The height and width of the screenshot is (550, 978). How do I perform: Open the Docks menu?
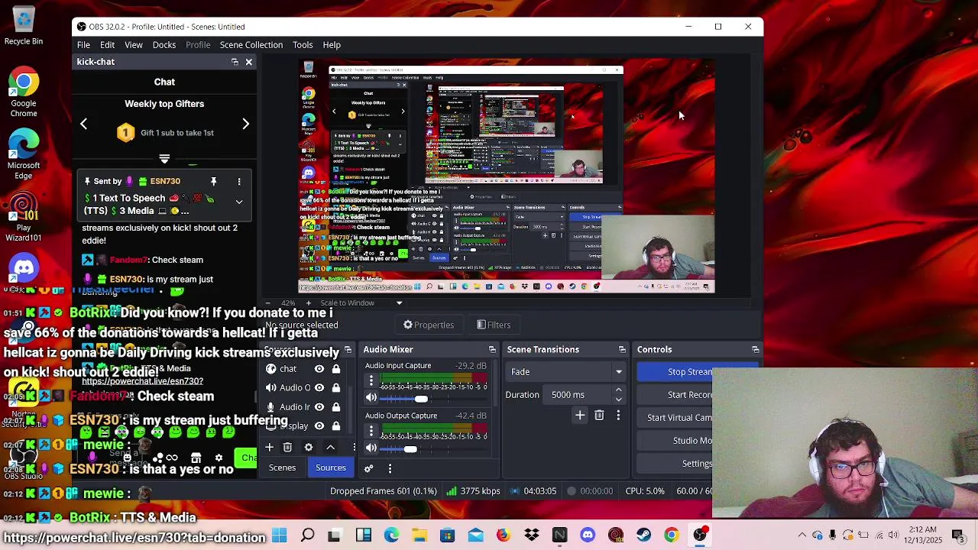coord(164,44)
